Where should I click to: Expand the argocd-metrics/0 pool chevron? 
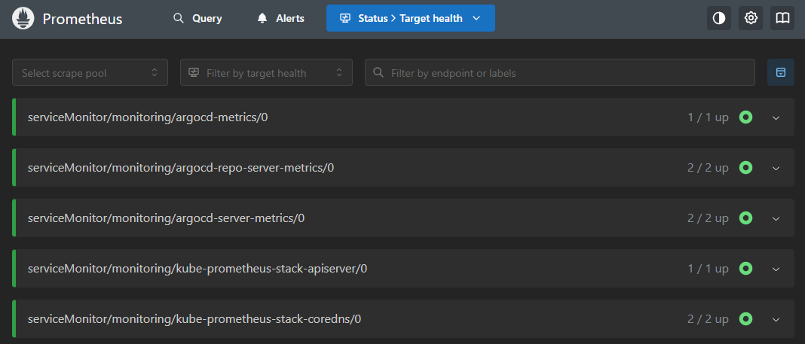pyautogui.click(x=776, y=118)
